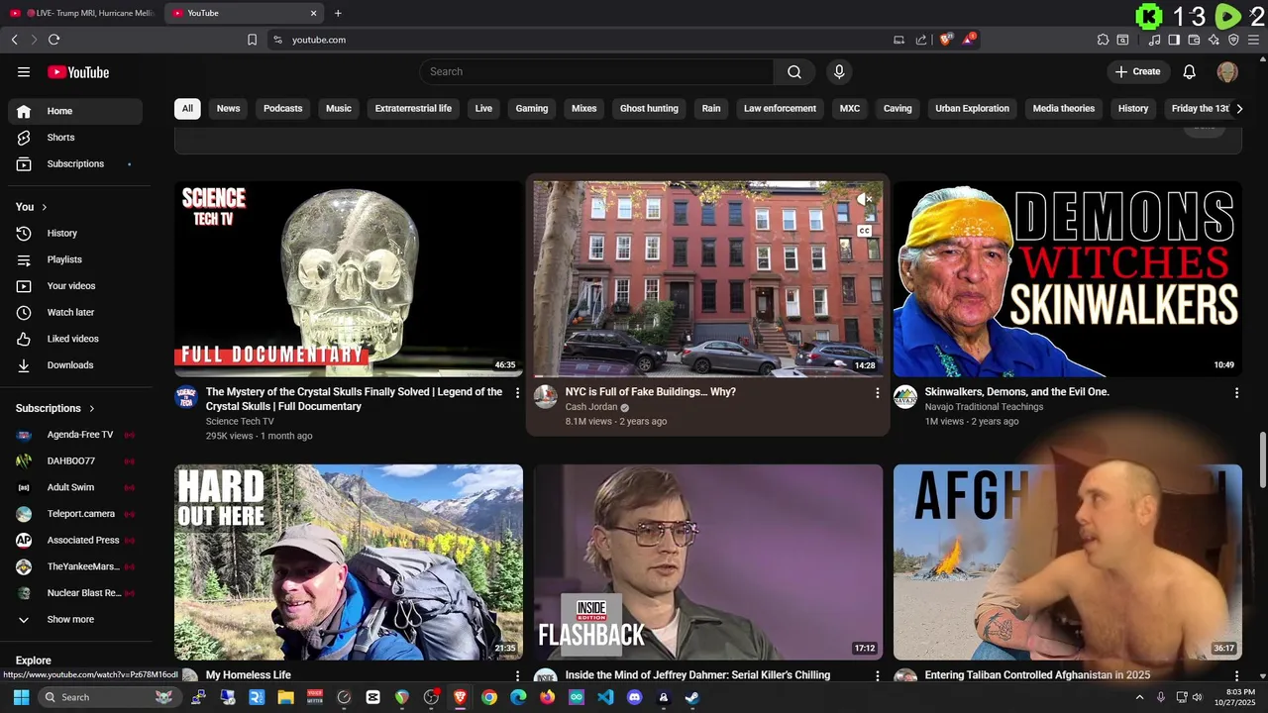The image size is (1268, 713).
Task: Open Visual Studio Code from taskbar
Action: (605, 697)
